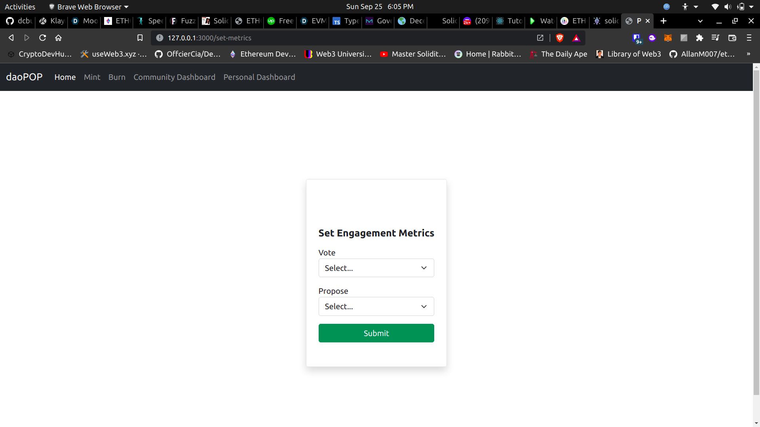Screen dimensions: 760x427
Task: Open a new browser tab
Action: [664, 21]
